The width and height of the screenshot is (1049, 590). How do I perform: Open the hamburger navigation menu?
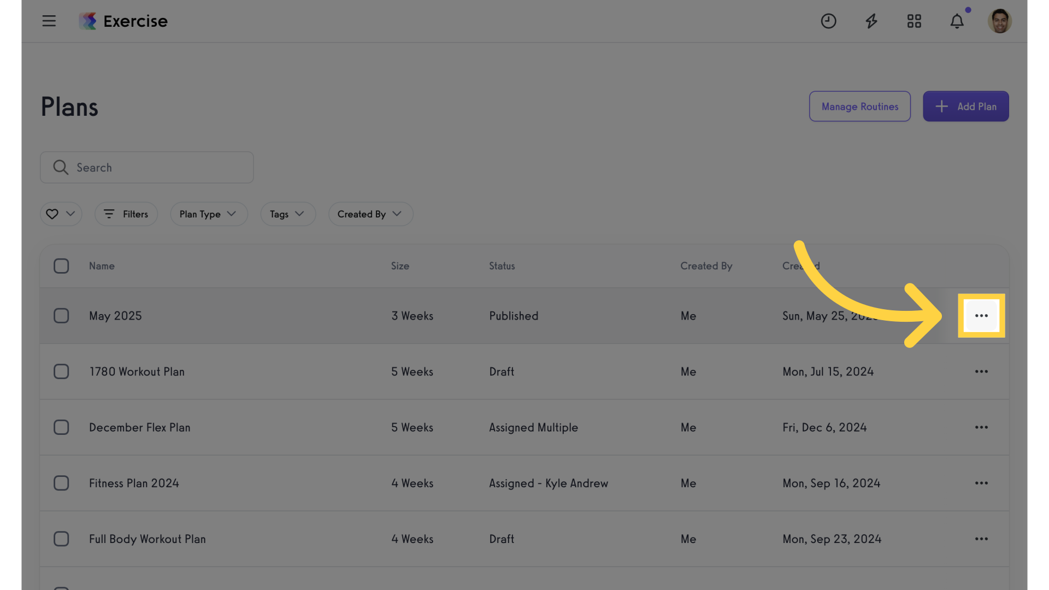coord(49,21)
